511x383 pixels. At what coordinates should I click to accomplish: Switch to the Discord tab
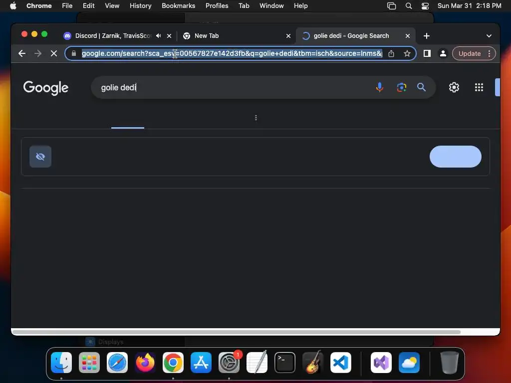(112, 36)
